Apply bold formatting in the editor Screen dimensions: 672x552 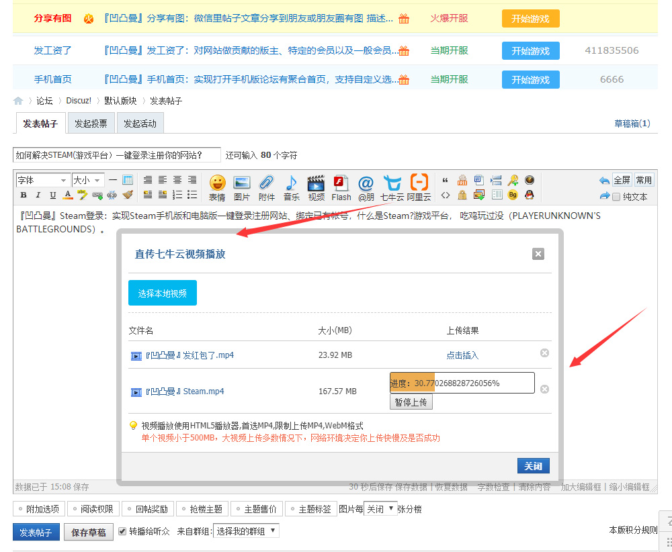click(24, 195)
